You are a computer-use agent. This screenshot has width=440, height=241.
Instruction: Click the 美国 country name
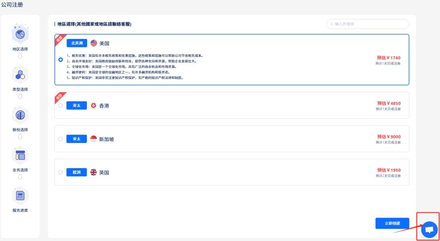click(104, 43)
